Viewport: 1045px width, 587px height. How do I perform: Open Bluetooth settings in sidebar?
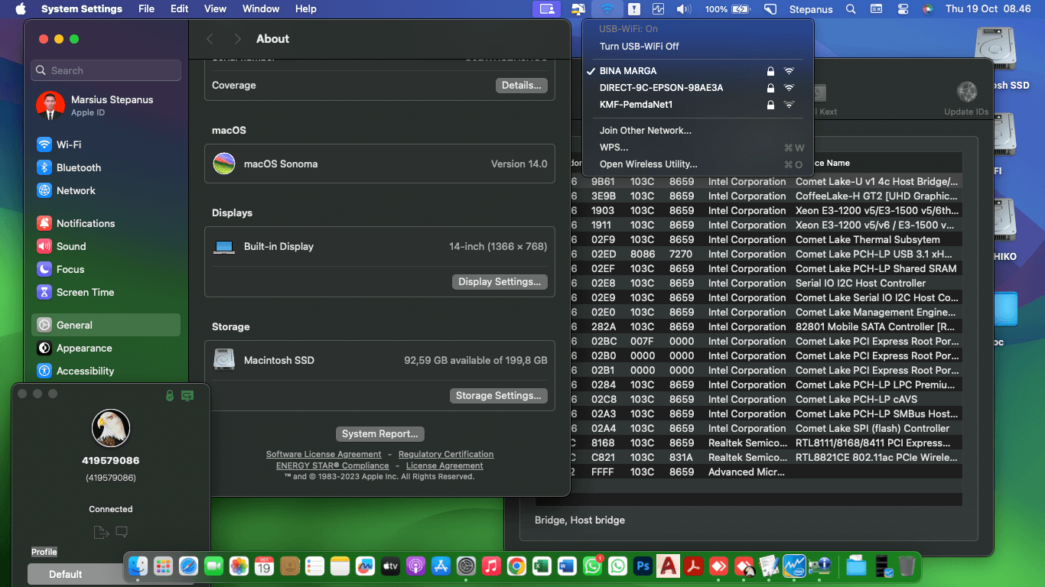point(78,167)
